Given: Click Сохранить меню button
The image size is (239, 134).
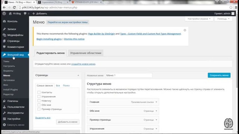Looking at the screenshot, I should [x=219, y=75].
